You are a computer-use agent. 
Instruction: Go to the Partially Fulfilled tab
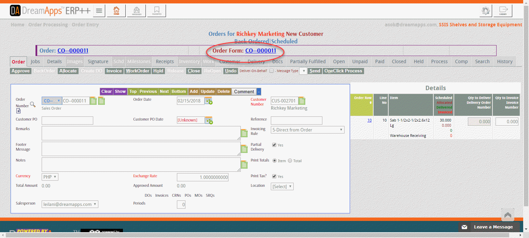(308, 61)
